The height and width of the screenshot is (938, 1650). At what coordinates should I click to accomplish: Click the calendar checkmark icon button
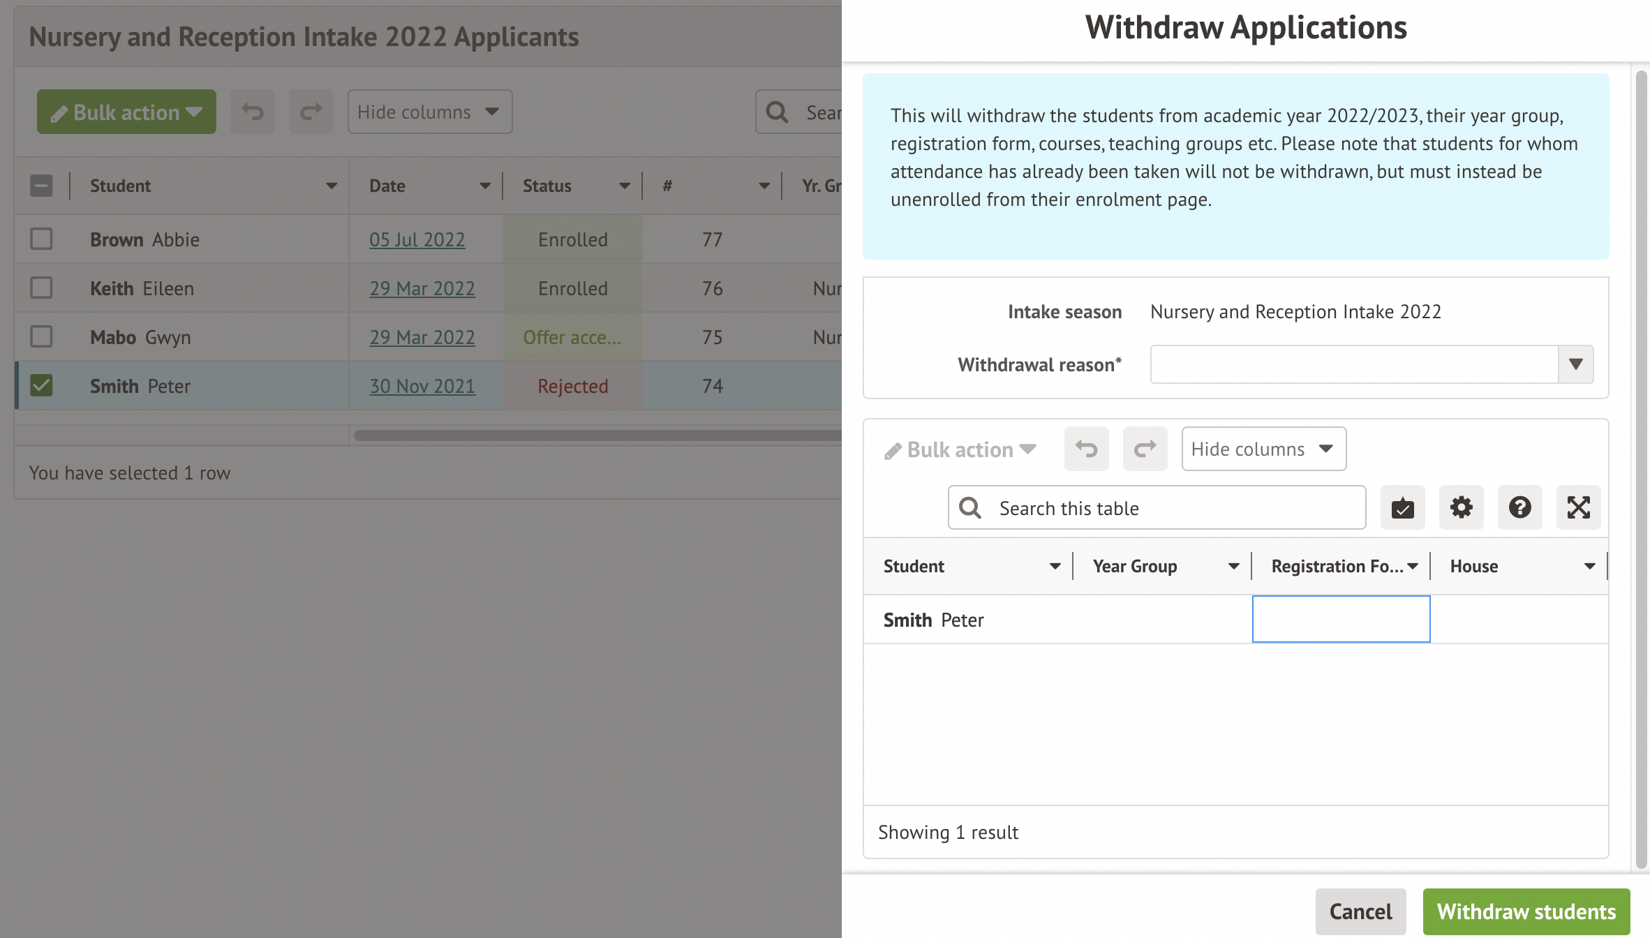[1402, 507]
